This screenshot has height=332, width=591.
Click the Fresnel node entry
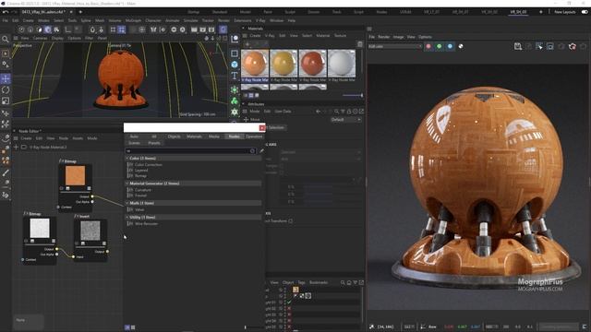pyautogui.click(x=140, y=196)
